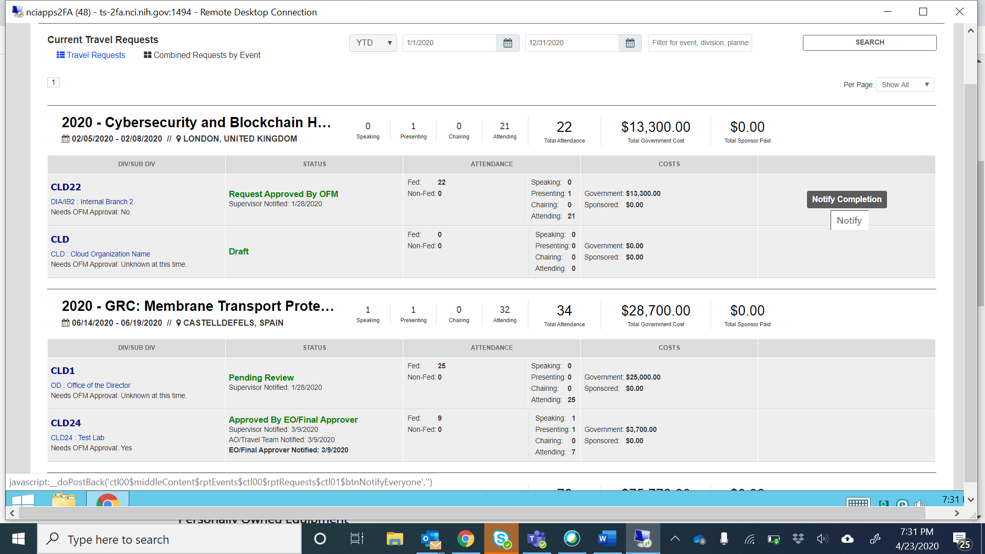Viewport: 985px width, 554px height.
Task: Click the filter for event input field
Action: click(x=699, y=43)
